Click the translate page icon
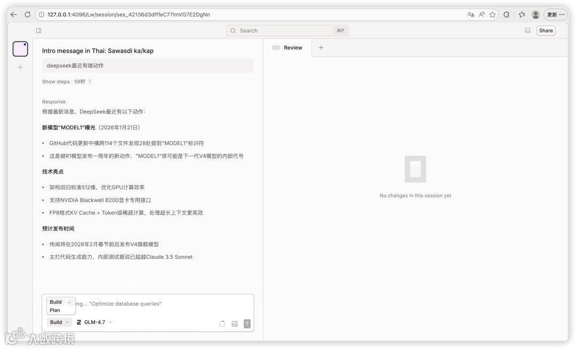 (470, 15)
